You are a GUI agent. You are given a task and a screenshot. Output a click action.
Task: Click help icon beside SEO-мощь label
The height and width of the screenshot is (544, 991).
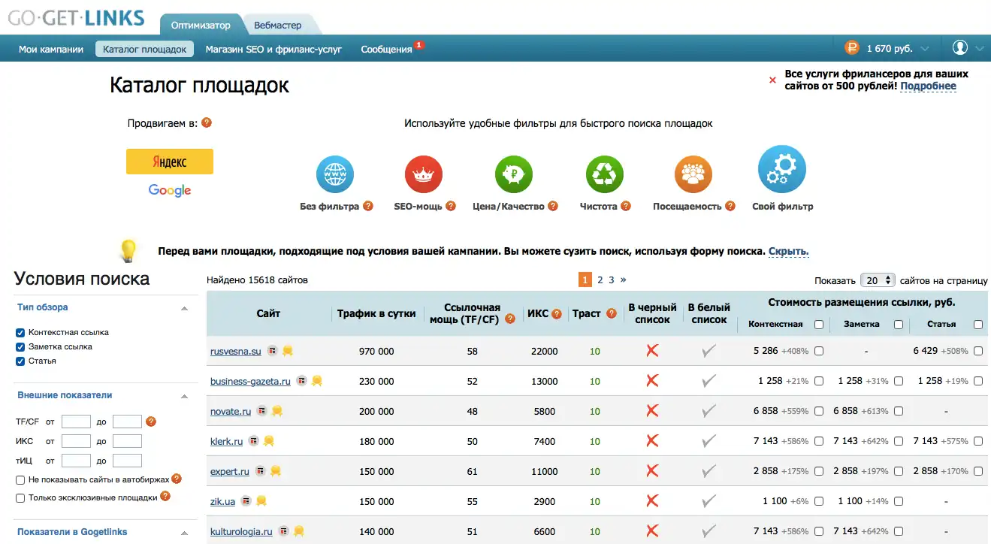(451, 206)
